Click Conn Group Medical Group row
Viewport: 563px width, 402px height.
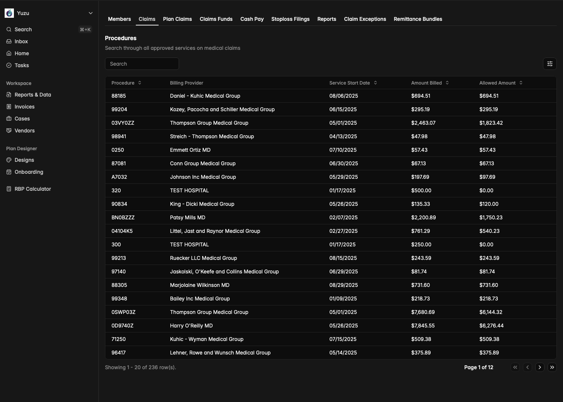tap(331, 163)
